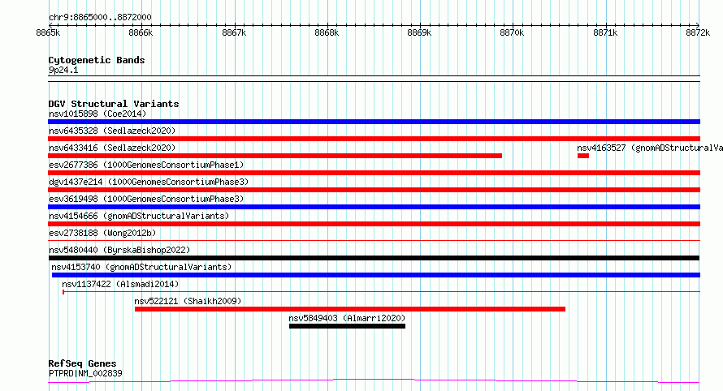Click the red nsv4154666 bar
Image resolution: width=723 pixels, height=391 pixels.
(374, 224)
